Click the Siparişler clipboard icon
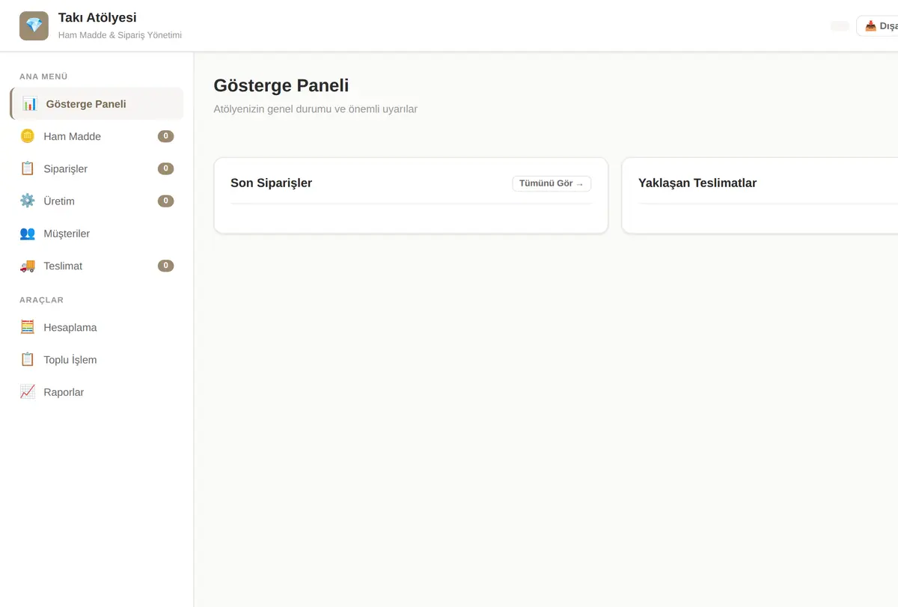This screenshot has height=607, width=898. 28,168
